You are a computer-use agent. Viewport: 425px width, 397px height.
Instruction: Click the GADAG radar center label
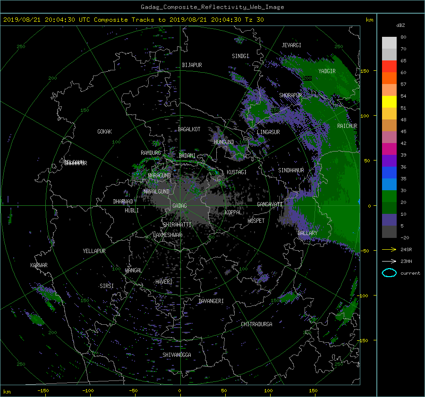[180, 206]
